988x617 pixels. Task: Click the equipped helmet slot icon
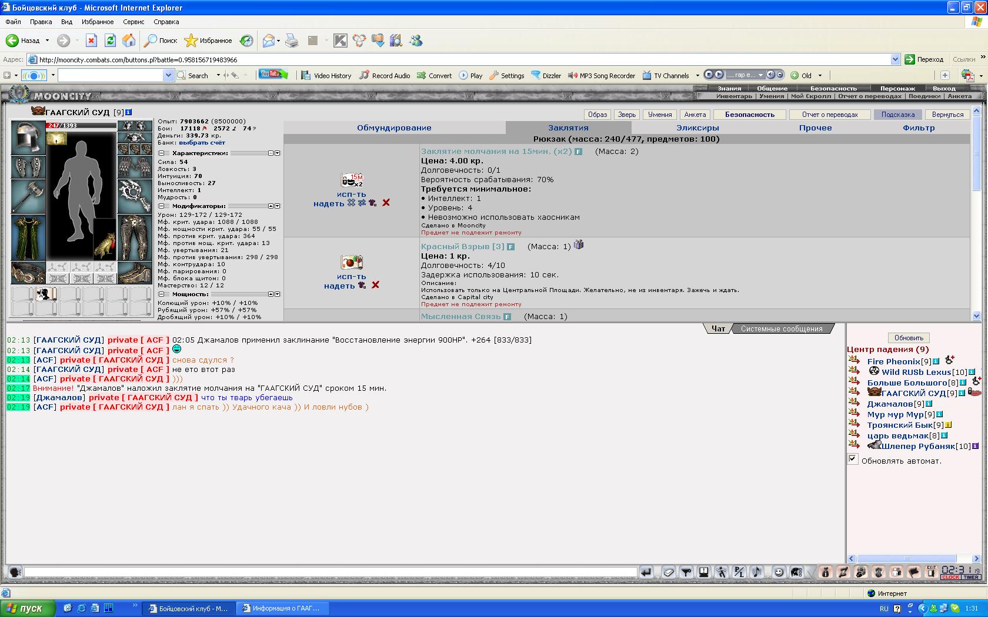click(x=28, y=137)
